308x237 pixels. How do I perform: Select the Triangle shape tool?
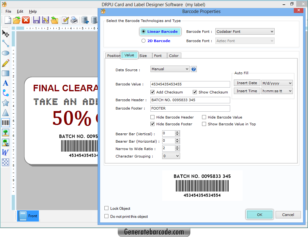(x=6, y=113)
